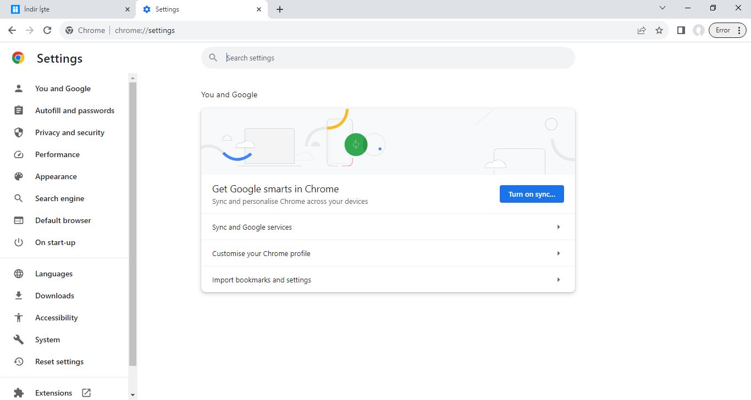
Task: Expand Customise your Chrome profile arrow
Action: pyautogui.click(x=559, y=253)
